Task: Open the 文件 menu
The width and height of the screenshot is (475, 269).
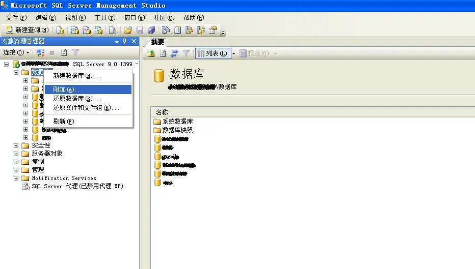Action: [16, 18]
